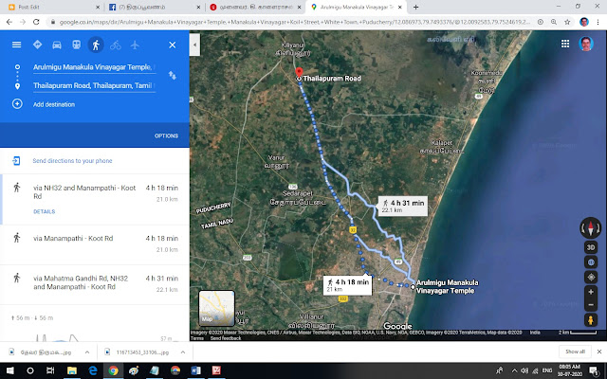The height and width of the screenshot is (379, 607).
Task: Edit destination Thailapuram Road field
Action: point(94,86)
